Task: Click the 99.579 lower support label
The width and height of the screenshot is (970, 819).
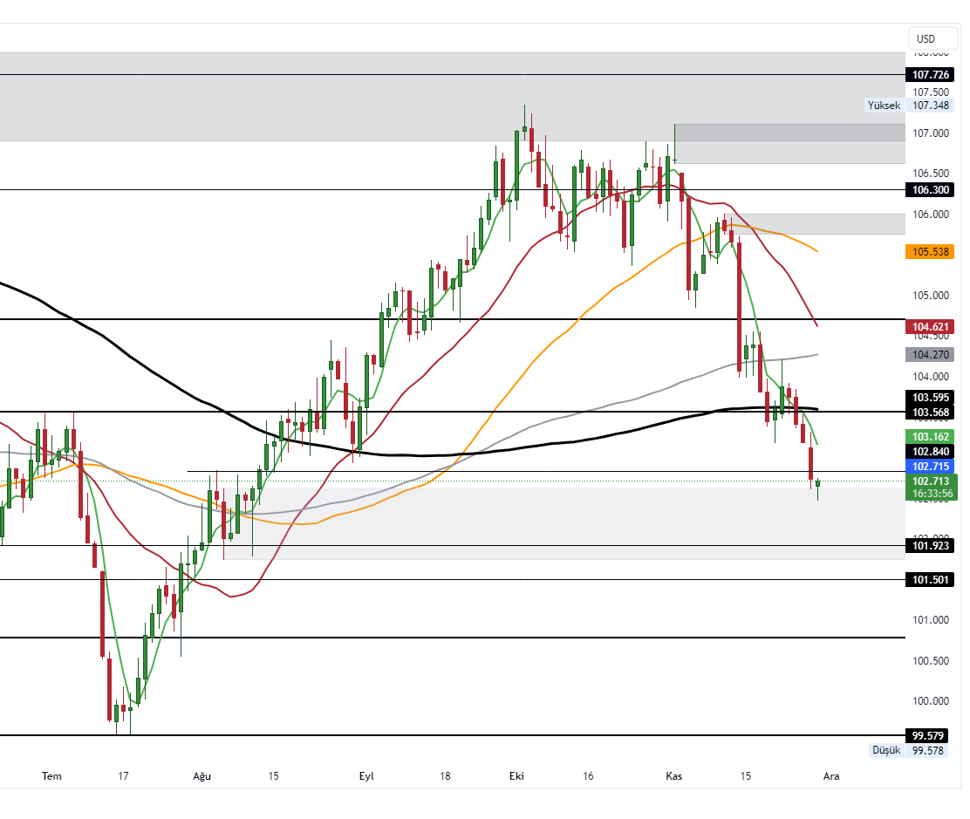Action: [928, 735]
